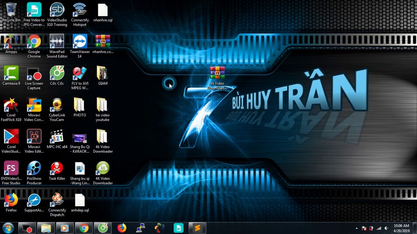Screen dimensions: 417x234
Task: Open File Explorer from the taskbar
Action: coord(46,228)
